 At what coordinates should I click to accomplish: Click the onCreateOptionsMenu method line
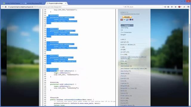(x=72, y=100)
